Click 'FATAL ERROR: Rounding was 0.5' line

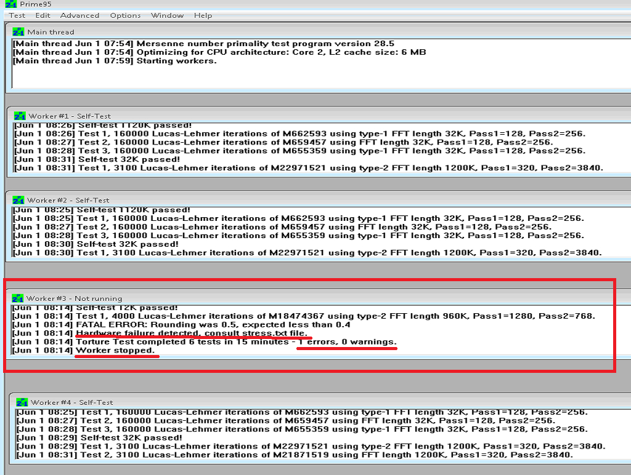coord(181,324)
